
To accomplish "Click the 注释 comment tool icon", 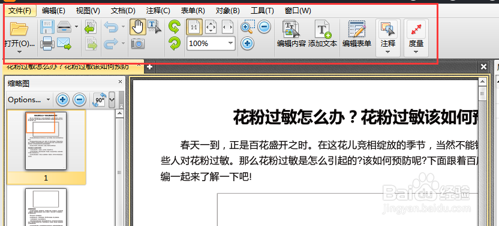I will 387,29.
